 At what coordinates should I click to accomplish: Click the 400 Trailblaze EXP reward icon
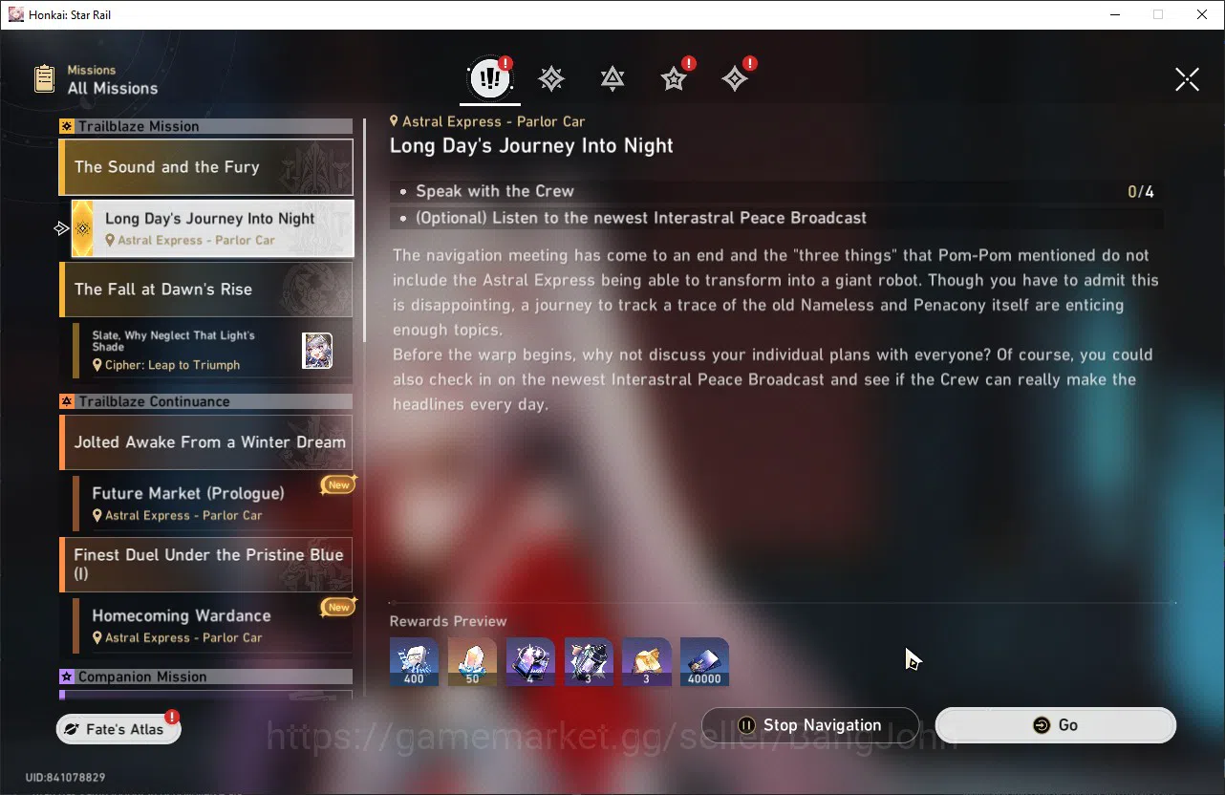coord(414,662)
